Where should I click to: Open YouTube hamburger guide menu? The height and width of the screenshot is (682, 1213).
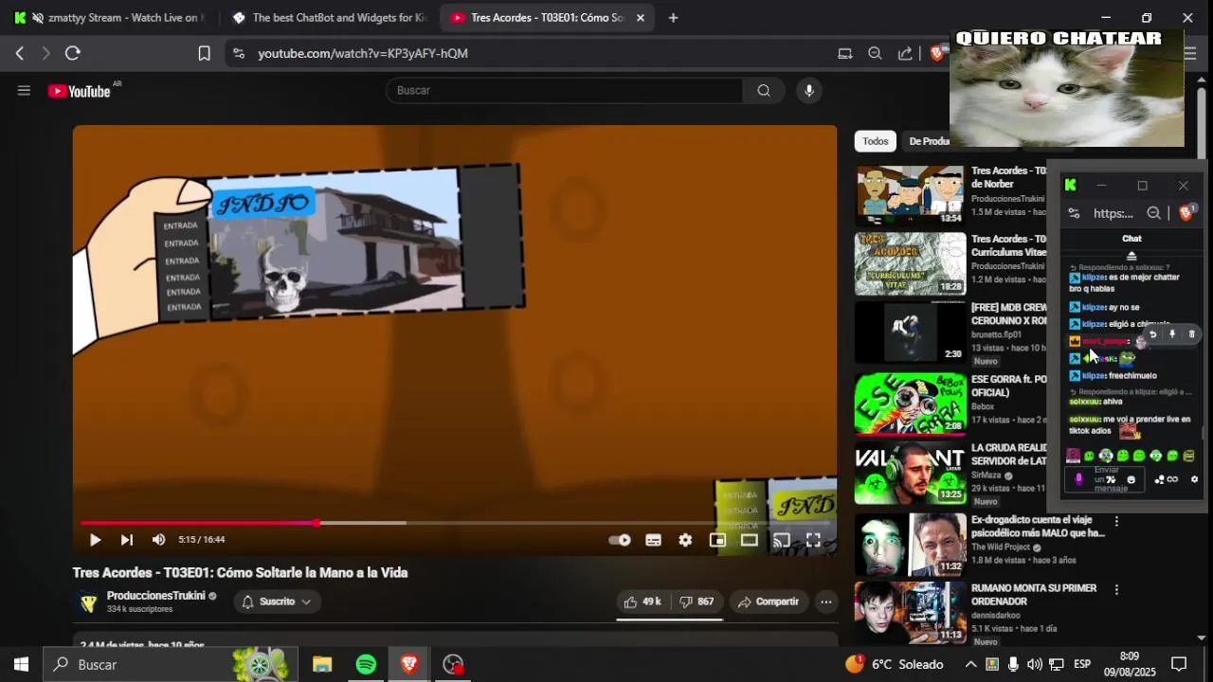pyautogui.click(x=24, y=91)
